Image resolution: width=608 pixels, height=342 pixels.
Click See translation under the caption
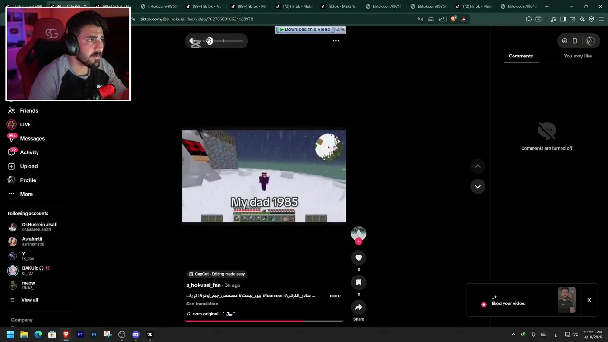pyautogui.click(x=202, y=304)
